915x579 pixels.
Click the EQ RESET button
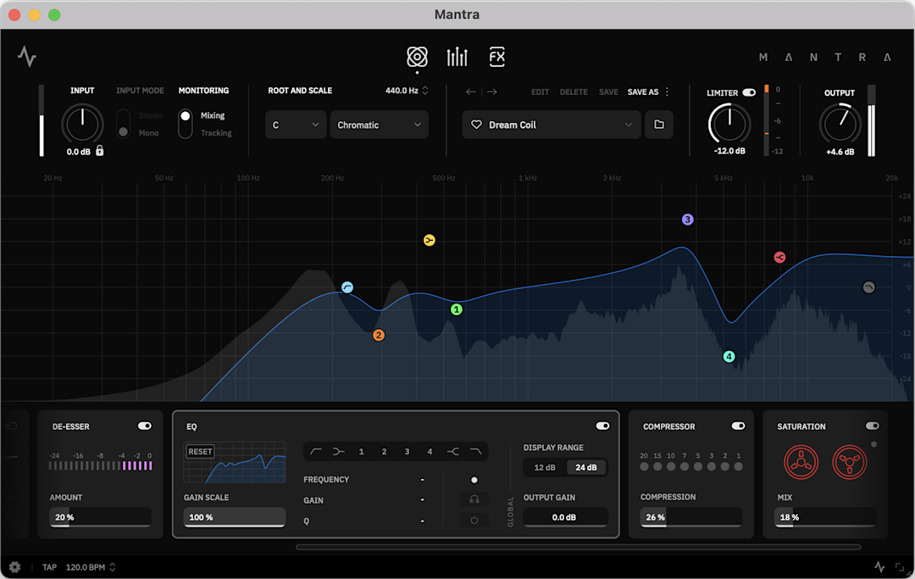pos(201,452)
